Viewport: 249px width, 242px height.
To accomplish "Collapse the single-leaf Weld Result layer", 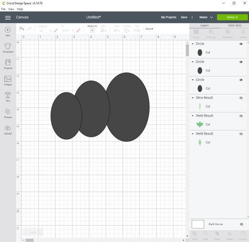I will tap(193, 134).
